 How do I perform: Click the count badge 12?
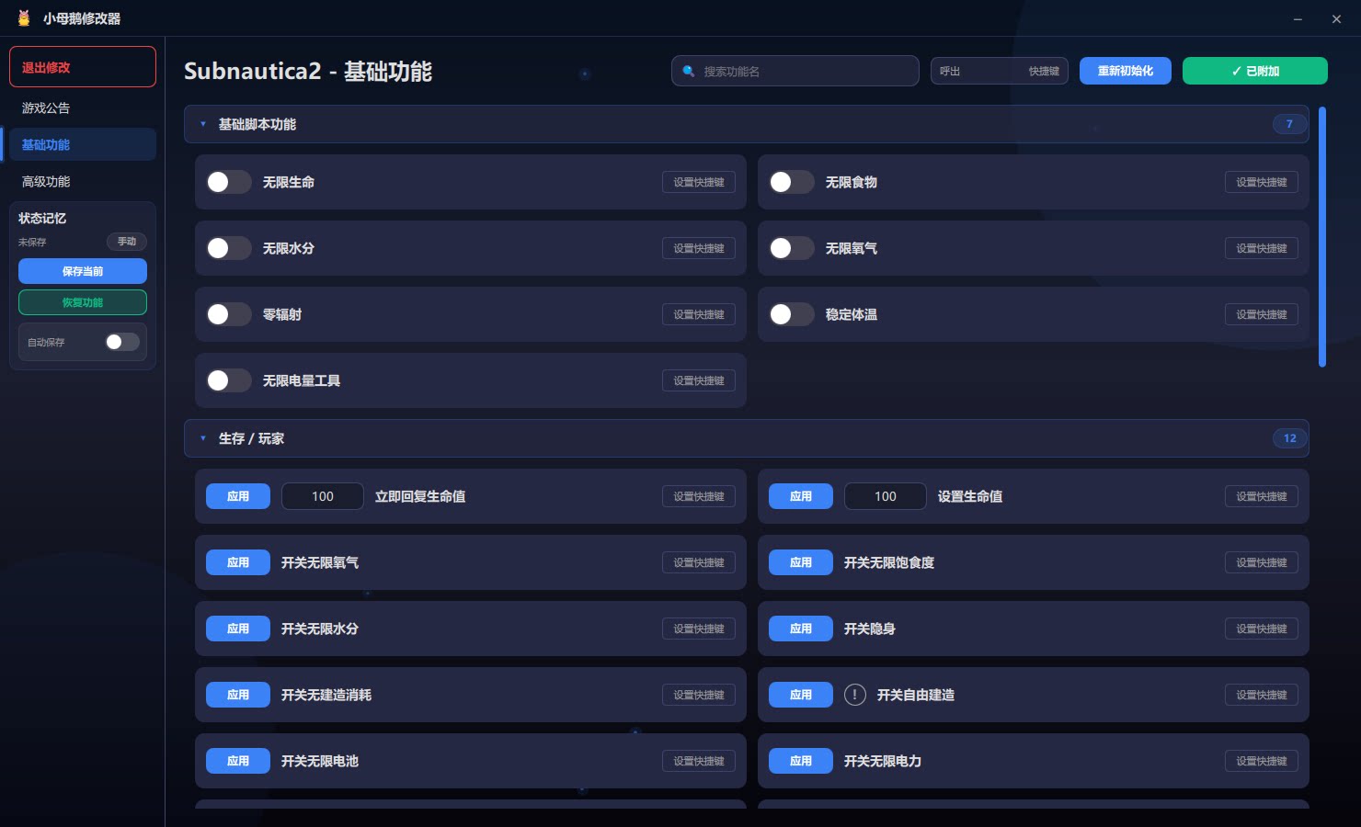tap(1289, 438)
